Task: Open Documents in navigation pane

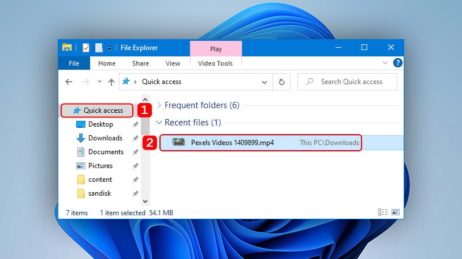Action: pos(106,152)
